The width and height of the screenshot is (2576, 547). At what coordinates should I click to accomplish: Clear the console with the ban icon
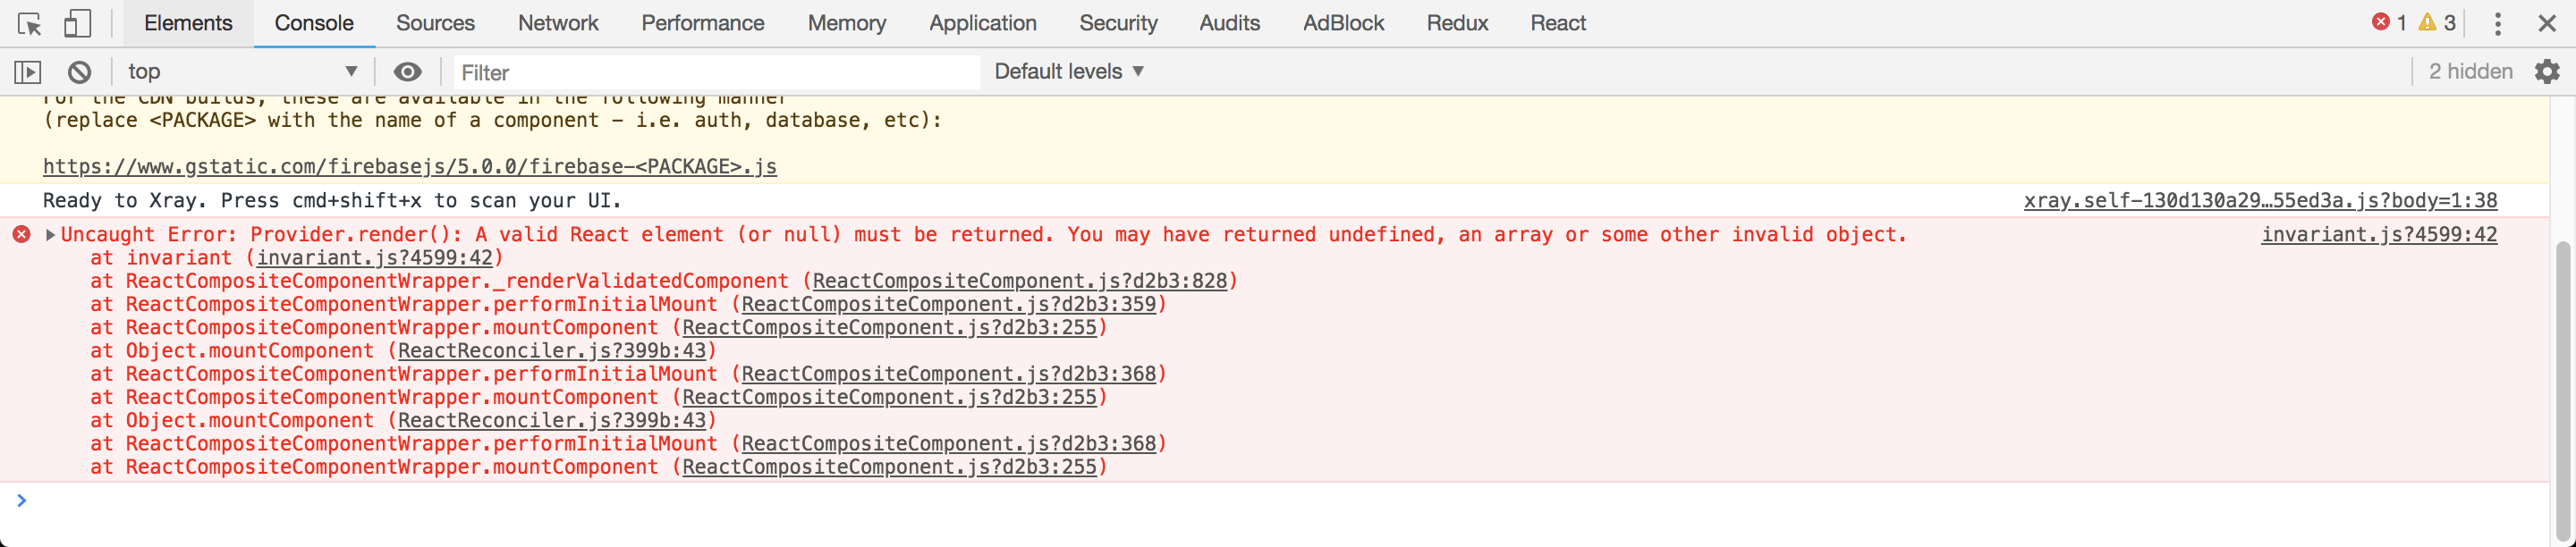tap(79, 72)
